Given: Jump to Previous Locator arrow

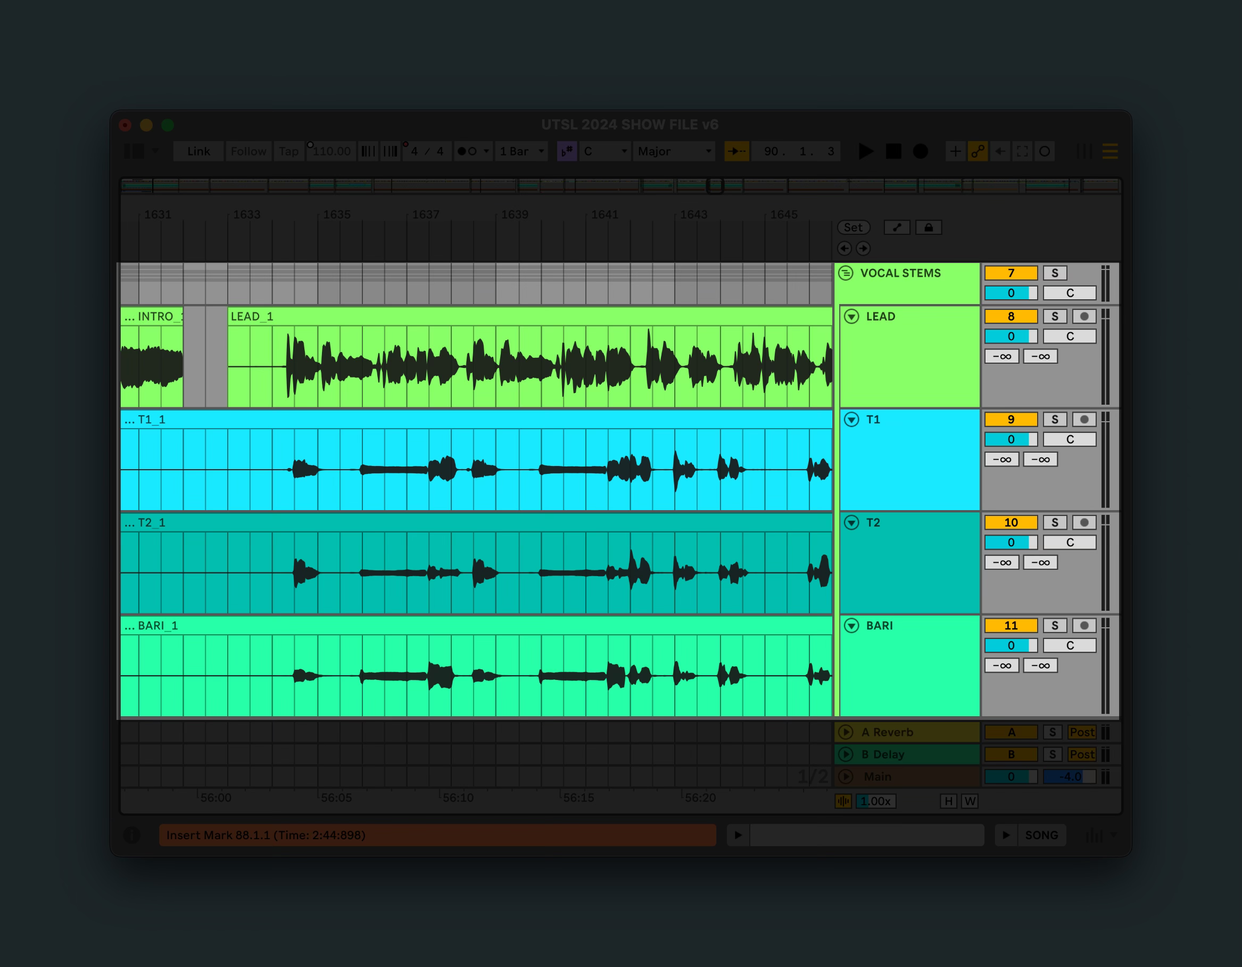Looking at the screenshot, I should tap(844, 248).
